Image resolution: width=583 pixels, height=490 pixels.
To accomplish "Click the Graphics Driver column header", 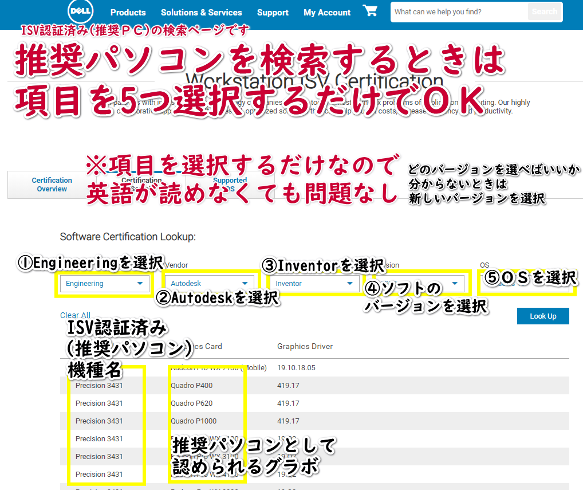I will click(305, 346).
